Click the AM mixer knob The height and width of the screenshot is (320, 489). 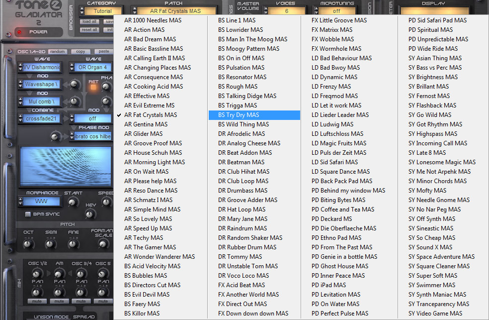coord(60,274)
